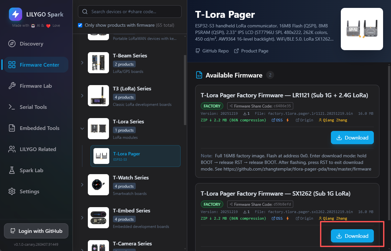The image size is (391, 251).
Task: Click the Embedded Tools file icon
Action: (x=12, y=128)
